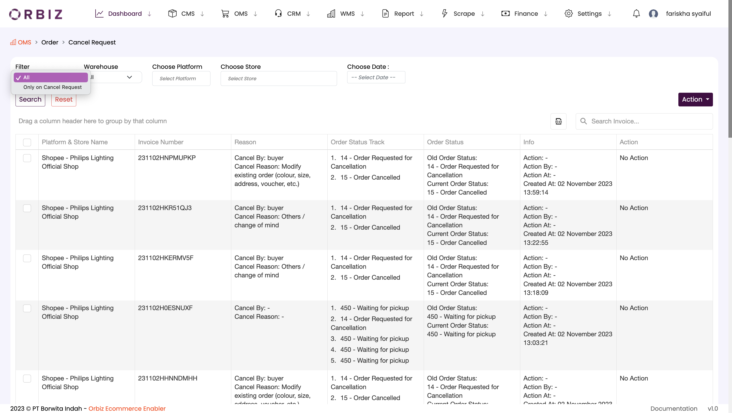Click the Report document icon
The width and height of the screenshot is (732, 413).
[385, 14]
